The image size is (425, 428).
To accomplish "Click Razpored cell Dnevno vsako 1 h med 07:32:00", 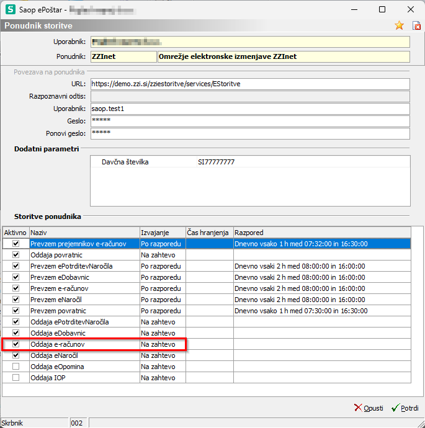I will tap(322, 244).
